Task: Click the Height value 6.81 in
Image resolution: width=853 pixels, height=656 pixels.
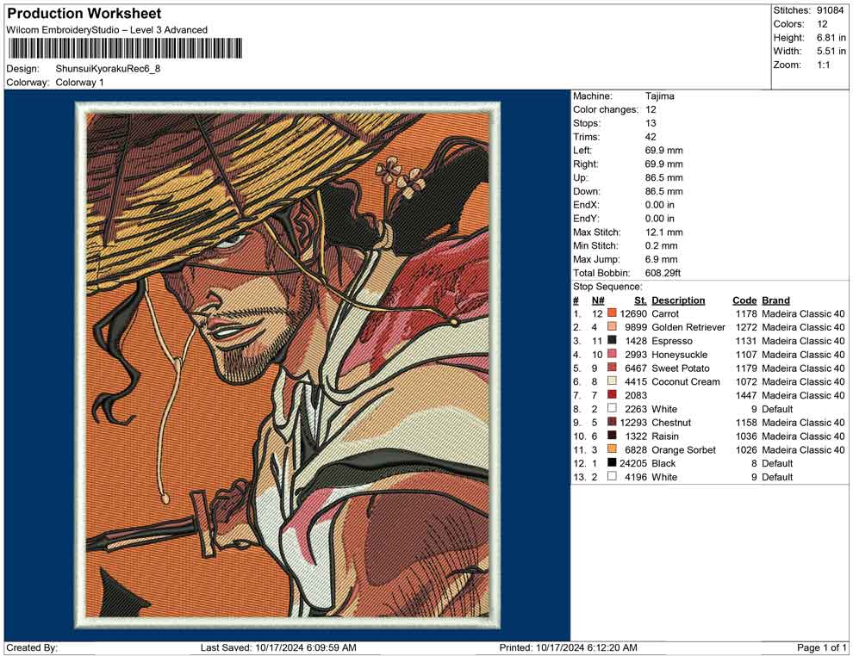Action: [831, 38]
